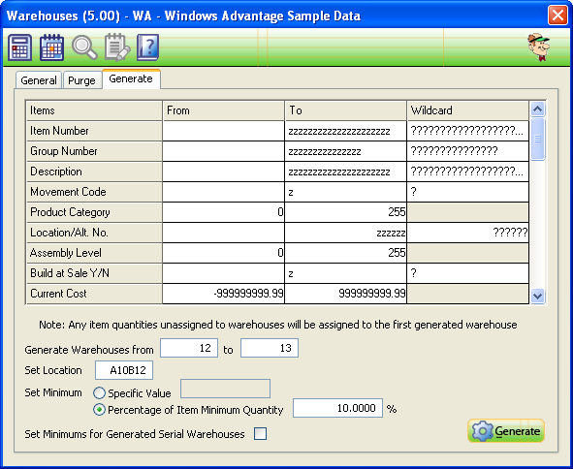Click the Current Cost row label
The height and width of the screenshot is (469, 573).
click(x=94, y=294)
